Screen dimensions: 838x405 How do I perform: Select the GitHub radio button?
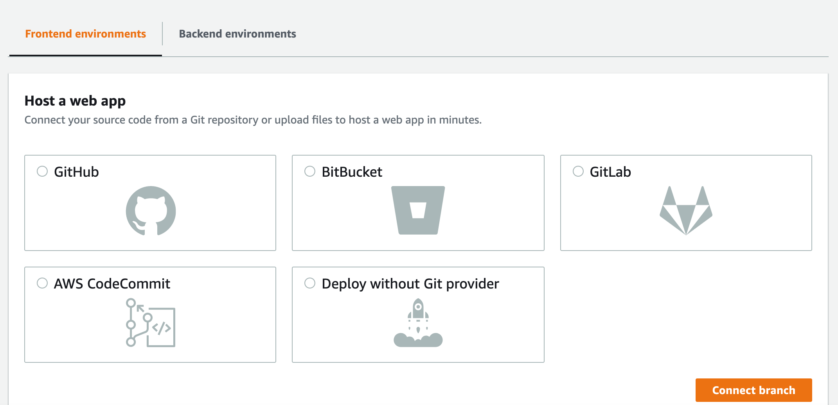pyautogui.click(x=42, y=171)
